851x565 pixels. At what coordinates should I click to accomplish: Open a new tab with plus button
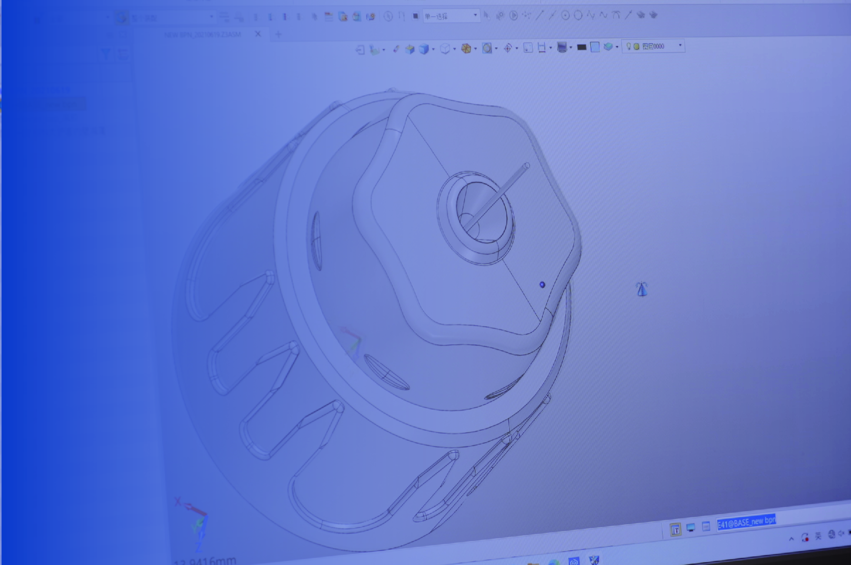coord(278,34)
